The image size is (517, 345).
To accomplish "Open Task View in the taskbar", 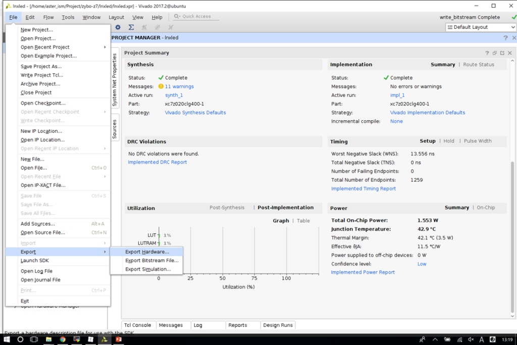I will [34, 339].
